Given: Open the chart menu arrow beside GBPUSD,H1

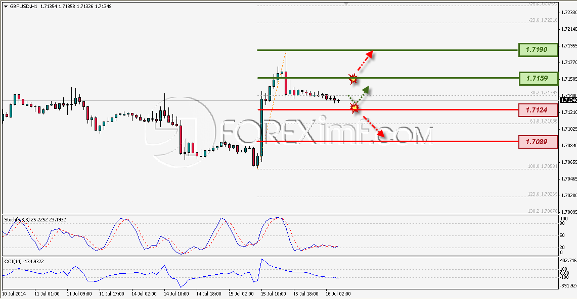Looking at the screenshot, I should (x=6, y=7).
